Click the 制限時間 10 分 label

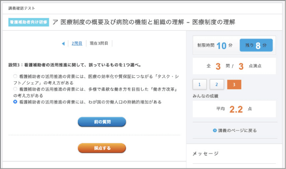point(215,45)
